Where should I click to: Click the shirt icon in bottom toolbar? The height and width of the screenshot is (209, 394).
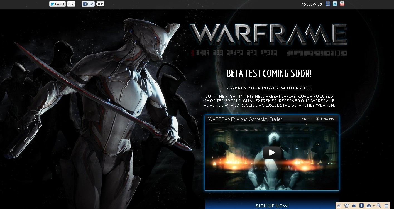coord(346,206)
